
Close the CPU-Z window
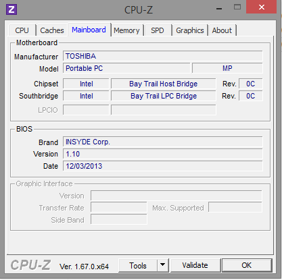pos(262,7)
